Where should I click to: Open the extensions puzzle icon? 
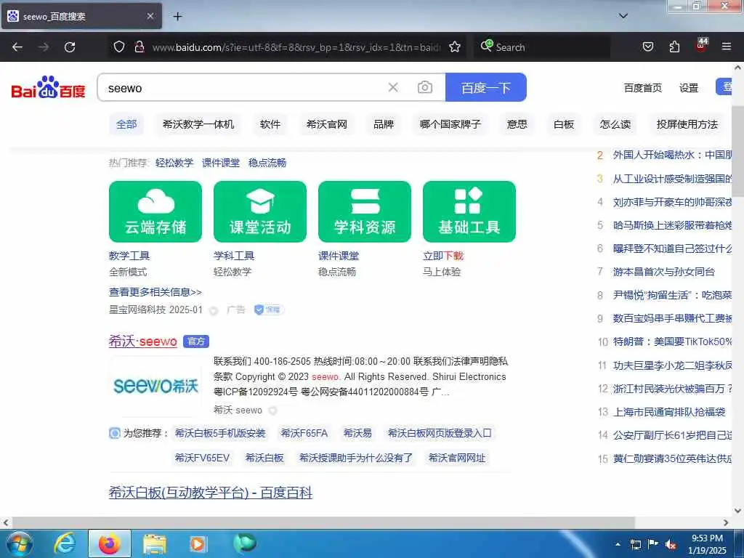pyautogui.click(x=674, y=46)
